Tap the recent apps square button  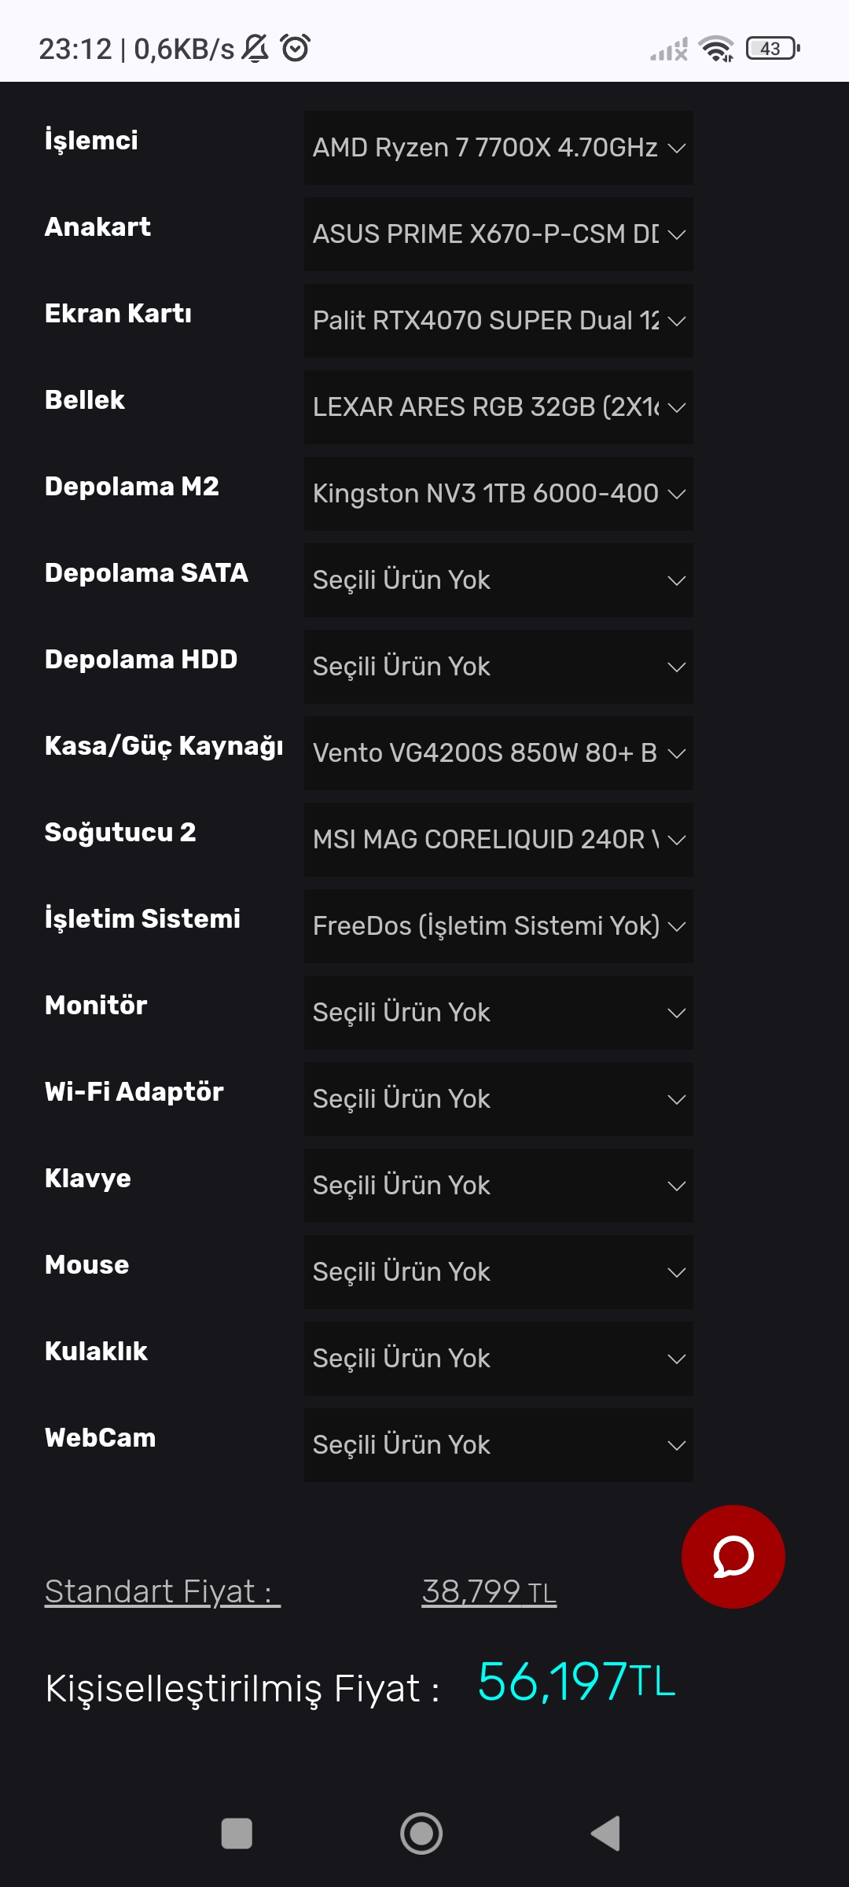[237, 1834]
